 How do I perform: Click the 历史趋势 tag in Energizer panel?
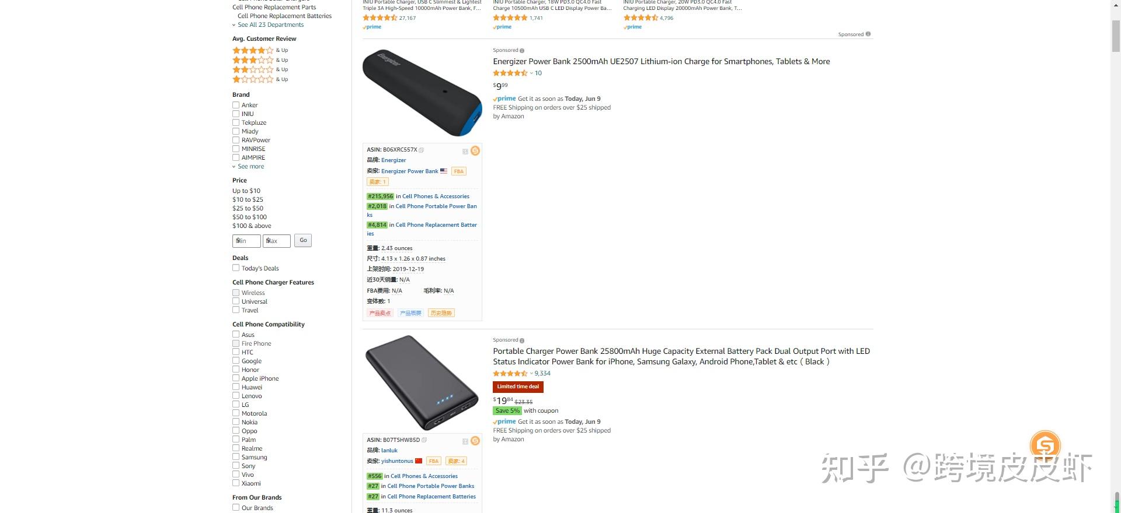(x=441, y=313)
